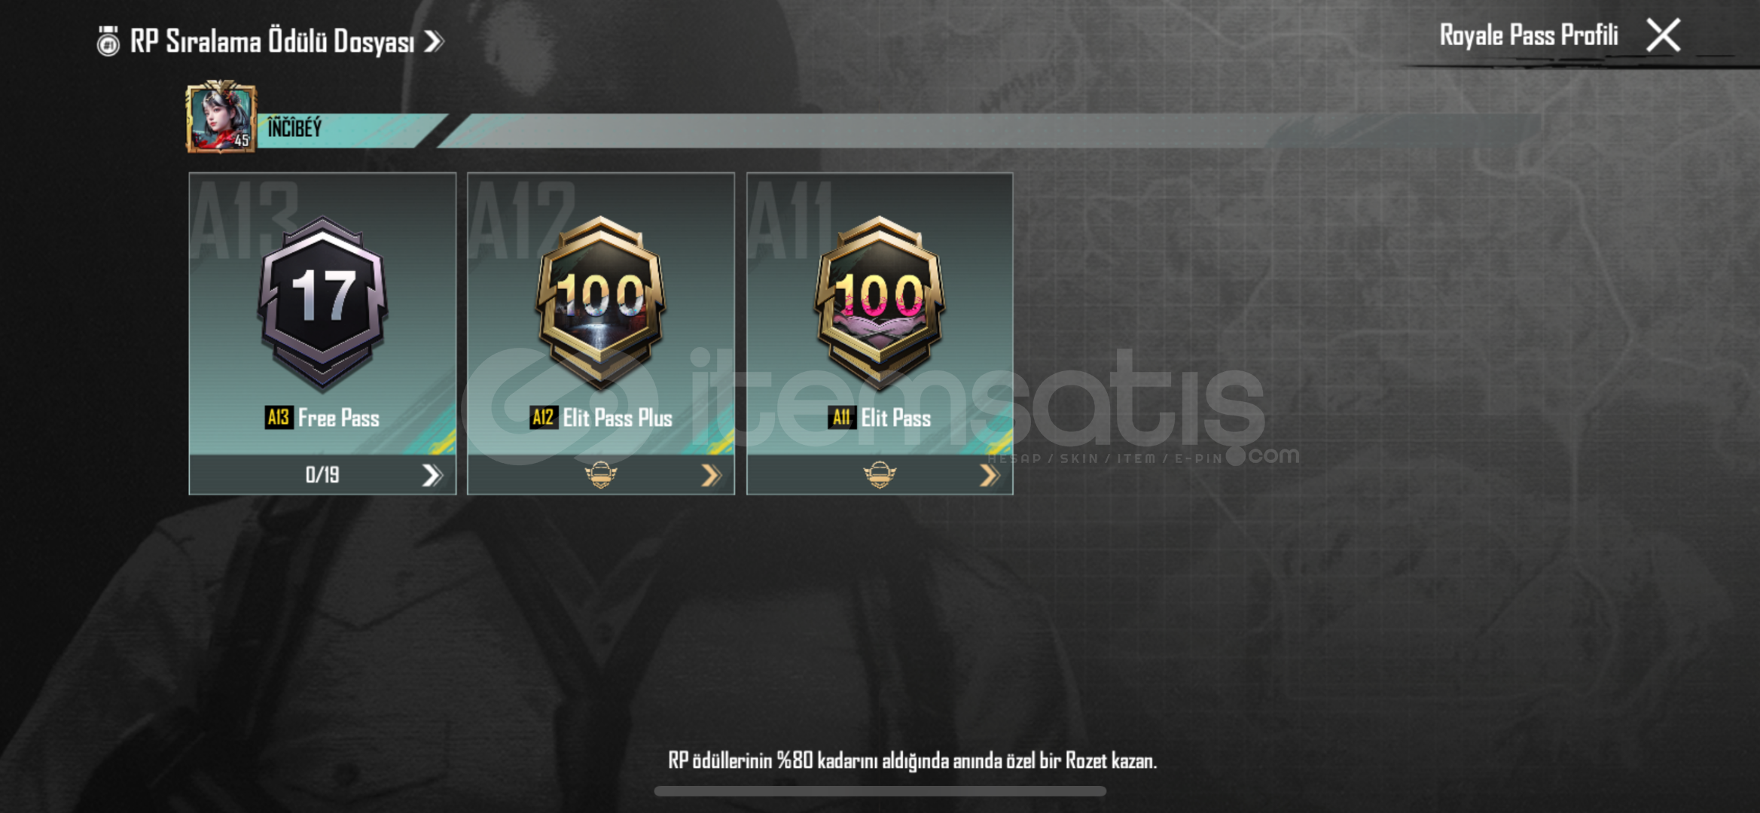Open the player avatar with level 45

(221, 117)
